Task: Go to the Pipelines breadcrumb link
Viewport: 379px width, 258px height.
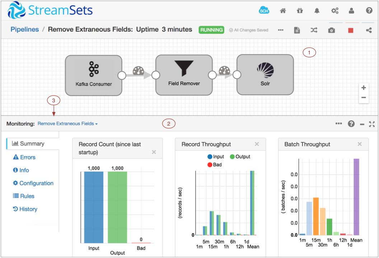Action: point(24,29)
